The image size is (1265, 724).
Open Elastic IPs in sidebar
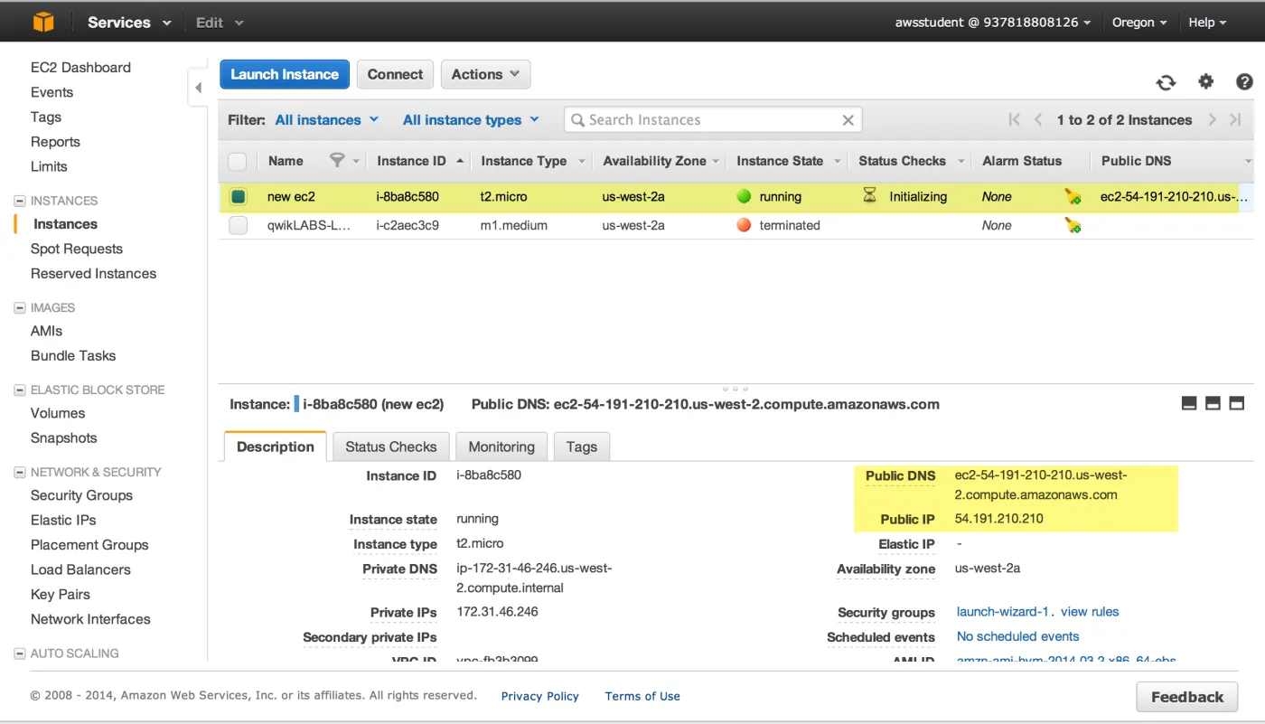coord(63,520)
